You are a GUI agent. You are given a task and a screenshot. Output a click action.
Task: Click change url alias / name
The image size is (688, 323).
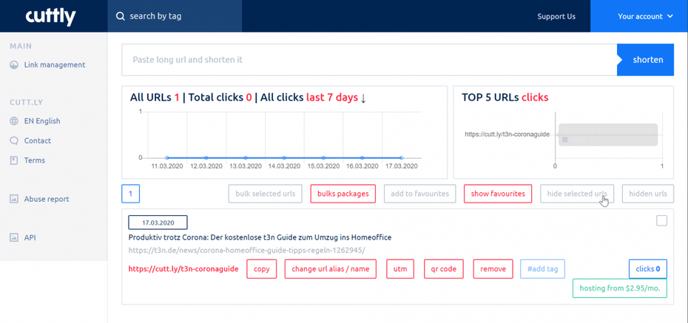click(x=331, y=268)
